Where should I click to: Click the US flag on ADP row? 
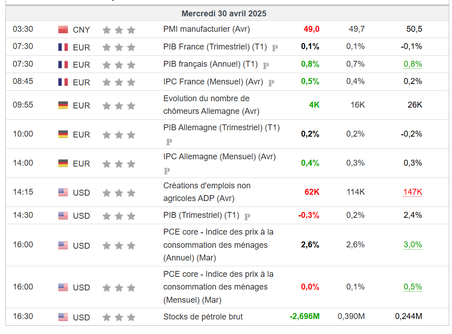pyautogui.click(x=63, y=192)
